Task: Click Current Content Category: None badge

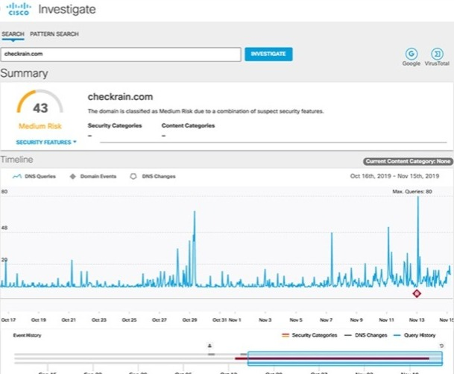Action: coord(408,161)
